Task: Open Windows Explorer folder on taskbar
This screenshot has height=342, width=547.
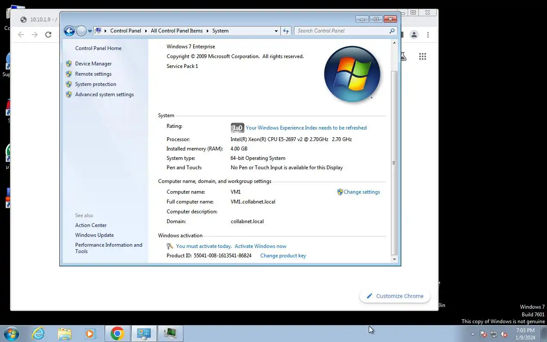Action: pyautogui.click(x=65, y=333)
